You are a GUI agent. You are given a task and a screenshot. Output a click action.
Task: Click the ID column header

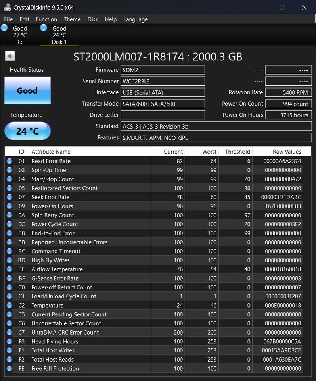tap(21, 152)
